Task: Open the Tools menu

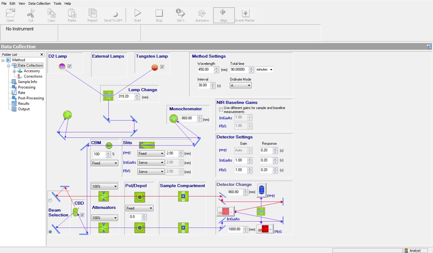Action: [x=57, y=3]
